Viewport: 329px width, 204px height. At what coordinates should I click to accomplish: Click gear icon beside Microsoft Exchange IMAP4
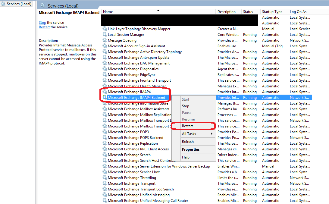tap(105, 92)
